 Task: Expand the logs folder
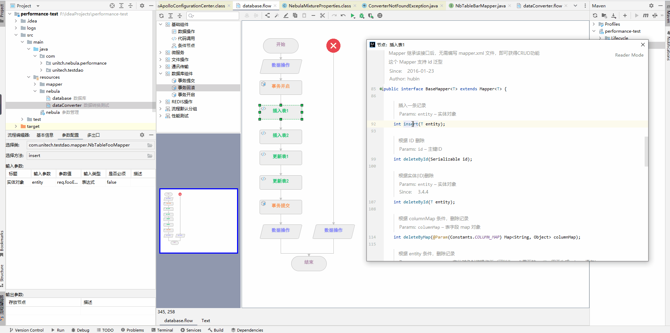pyautogui.click(x=16, y=28)
